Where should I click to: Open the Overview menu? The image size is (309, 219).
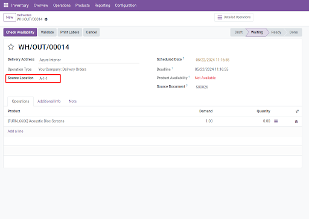point(41,5)
